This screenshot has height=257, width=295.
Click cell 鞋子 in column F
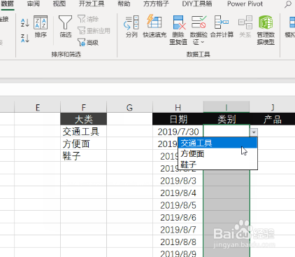coord(84,156)
